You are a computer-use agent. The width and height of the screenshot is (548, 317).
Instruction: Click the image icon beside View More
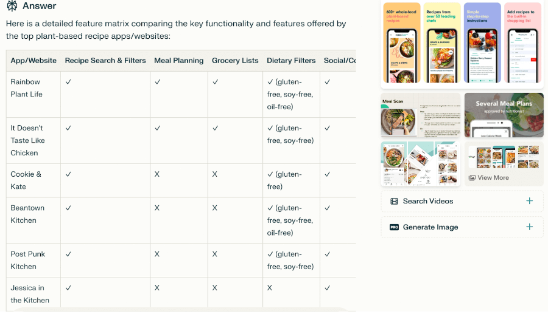point(472,177)
